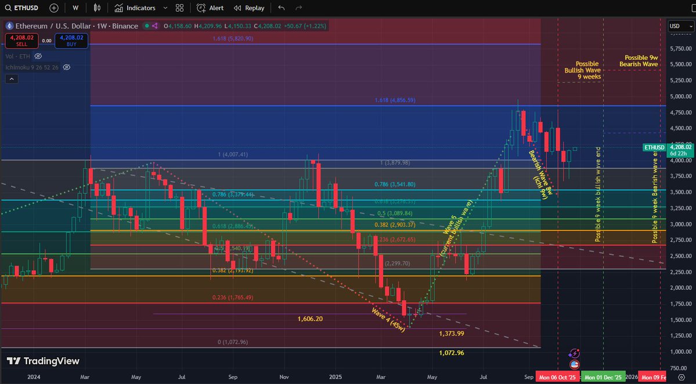Activate bar Replay mode
Viewport: 696px width, 384px height.
250,8
